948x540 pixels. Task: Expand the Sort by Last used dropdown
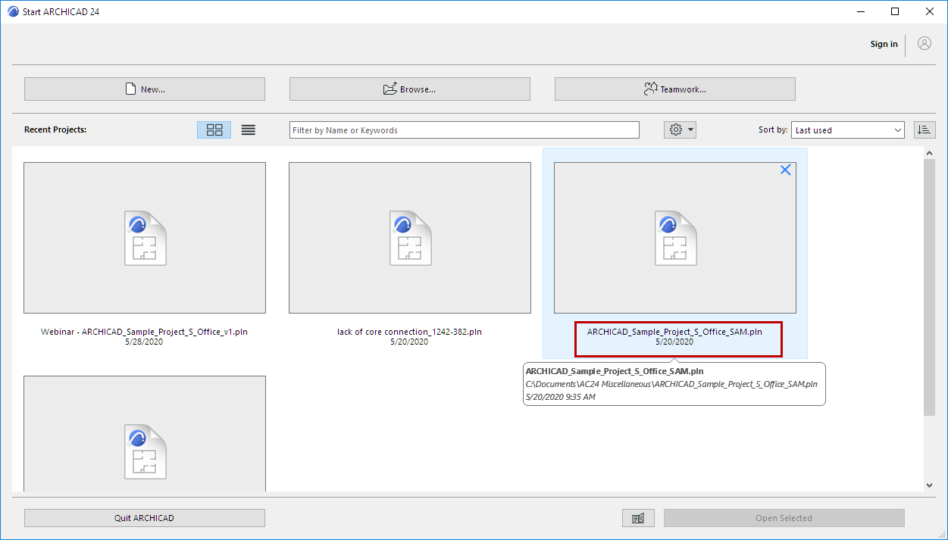click(x=848, y=130)
